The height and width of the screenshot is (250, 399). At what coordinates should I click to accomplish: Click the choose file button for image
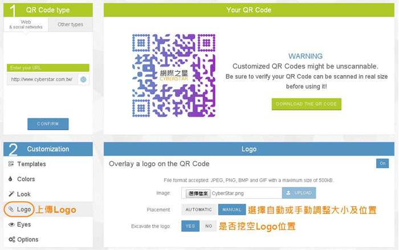click(x=198, y=193)
